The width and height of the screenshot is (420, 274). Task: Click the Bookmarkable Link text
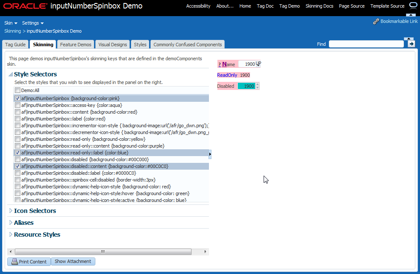[x=399, y=21]
